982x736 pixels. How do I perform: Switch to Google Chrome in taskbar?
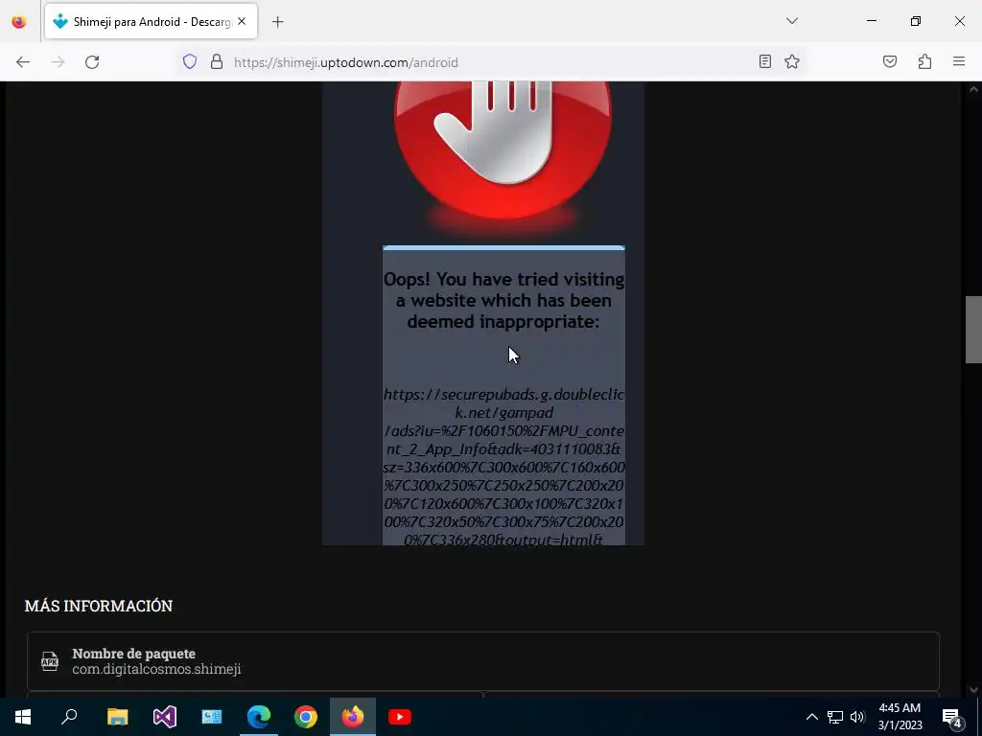306,717
